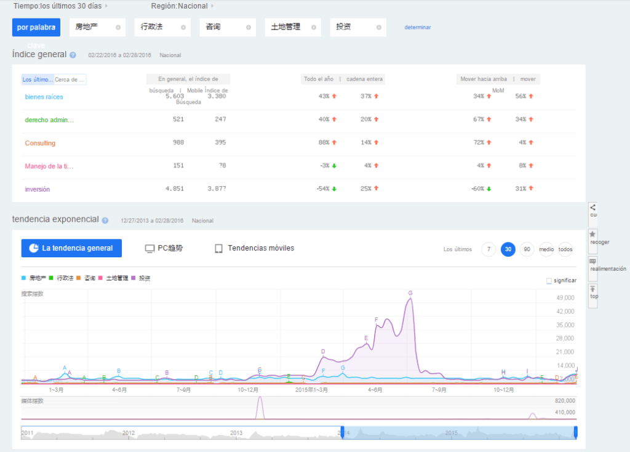Click the bottom timeline range slider handle
The height and width of the screenshot is (452, 630).
click(x=576, y=433)
